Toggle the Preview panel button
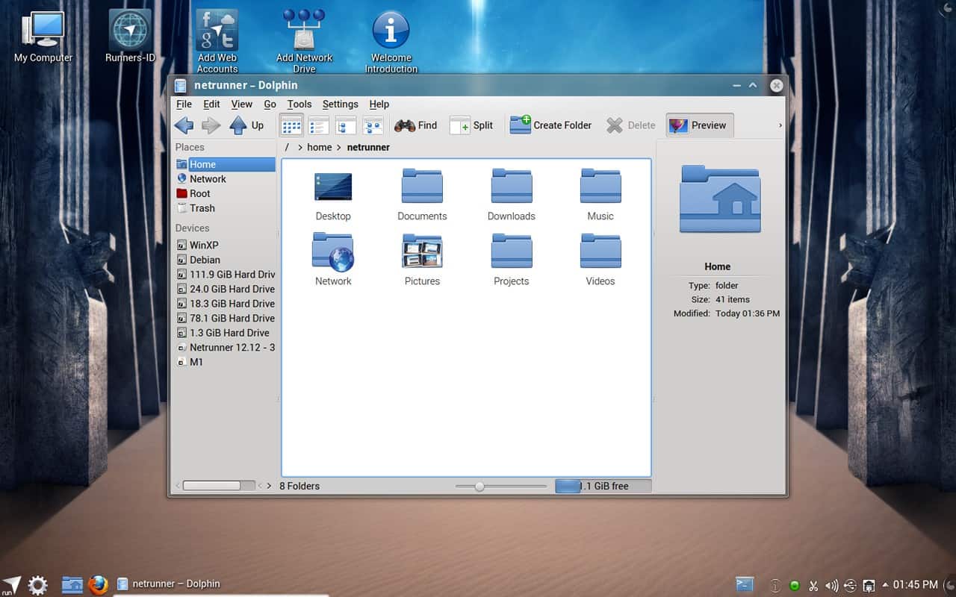 pos(701,125)
